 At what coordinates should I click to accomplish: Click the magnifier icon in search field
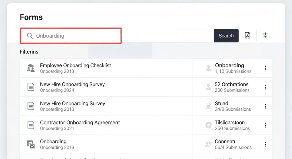(30, 36)
